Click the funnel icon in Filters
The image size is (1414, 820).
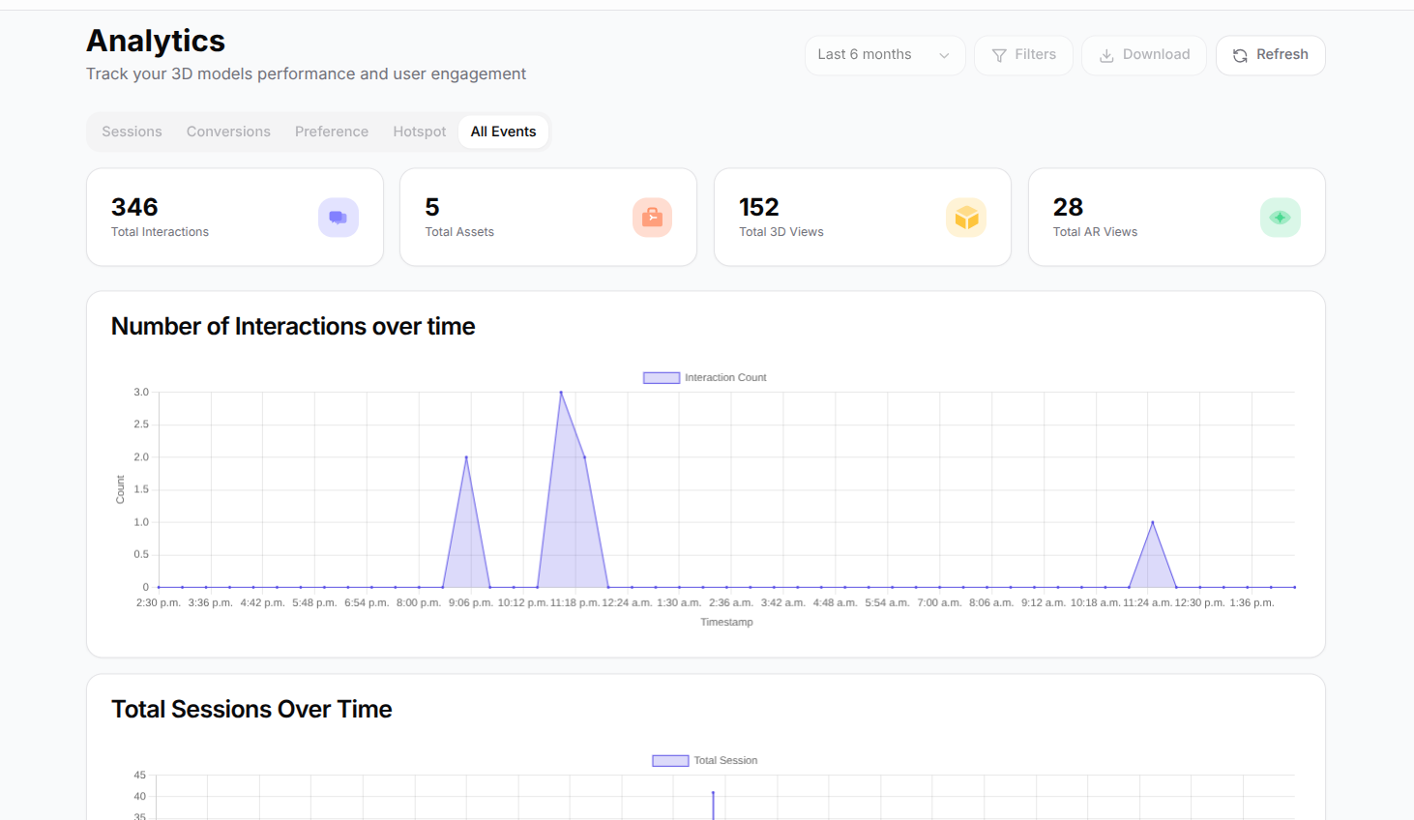tap(999, 55)
